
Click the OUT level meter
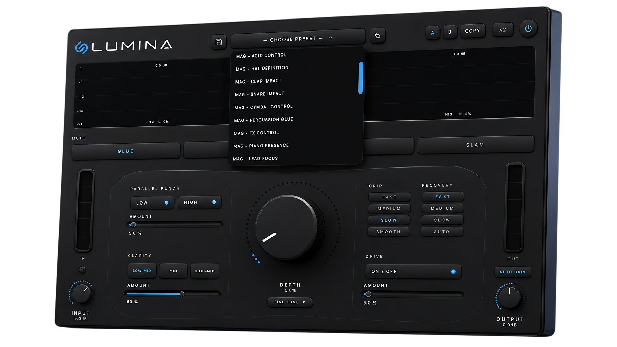514,208
